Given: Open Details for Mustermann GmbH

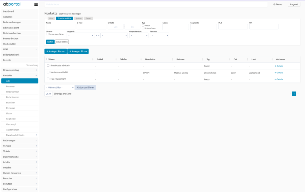Looking at the screenshot, I should [279, 73].
